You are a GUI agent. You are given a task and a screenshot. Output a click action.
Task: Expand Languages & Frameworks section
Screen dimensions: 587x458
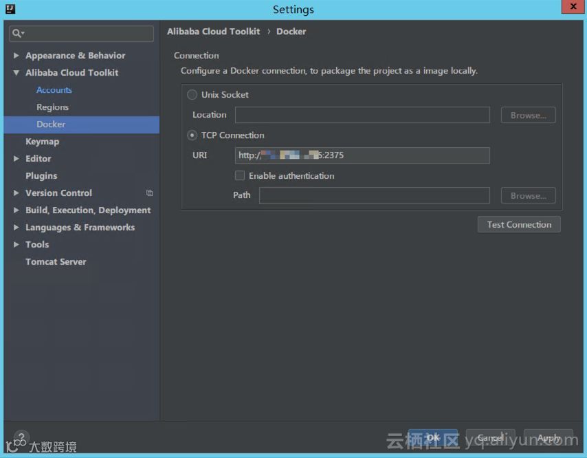click(x=16, y=228)
